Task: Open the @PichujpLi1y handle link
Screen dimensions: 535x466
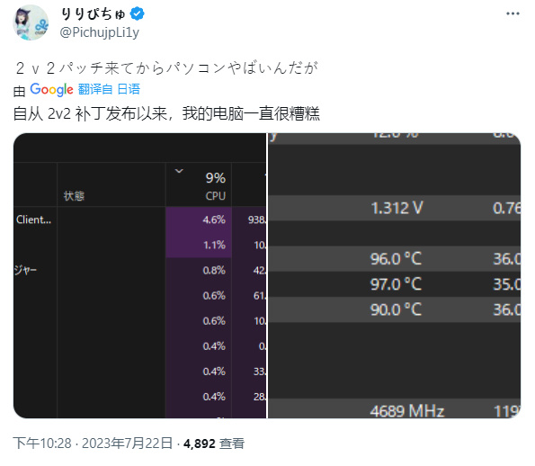Action: click(x=99, y=32)
